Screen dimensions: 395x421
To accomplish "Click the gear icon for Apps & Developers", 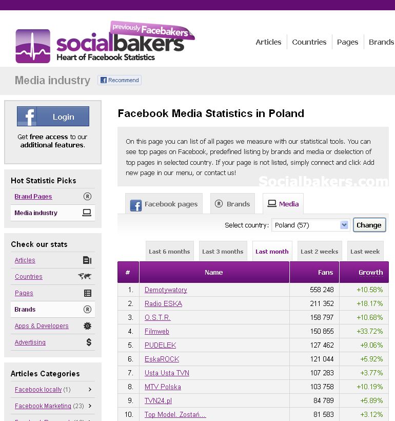I will tap(87, 326).
